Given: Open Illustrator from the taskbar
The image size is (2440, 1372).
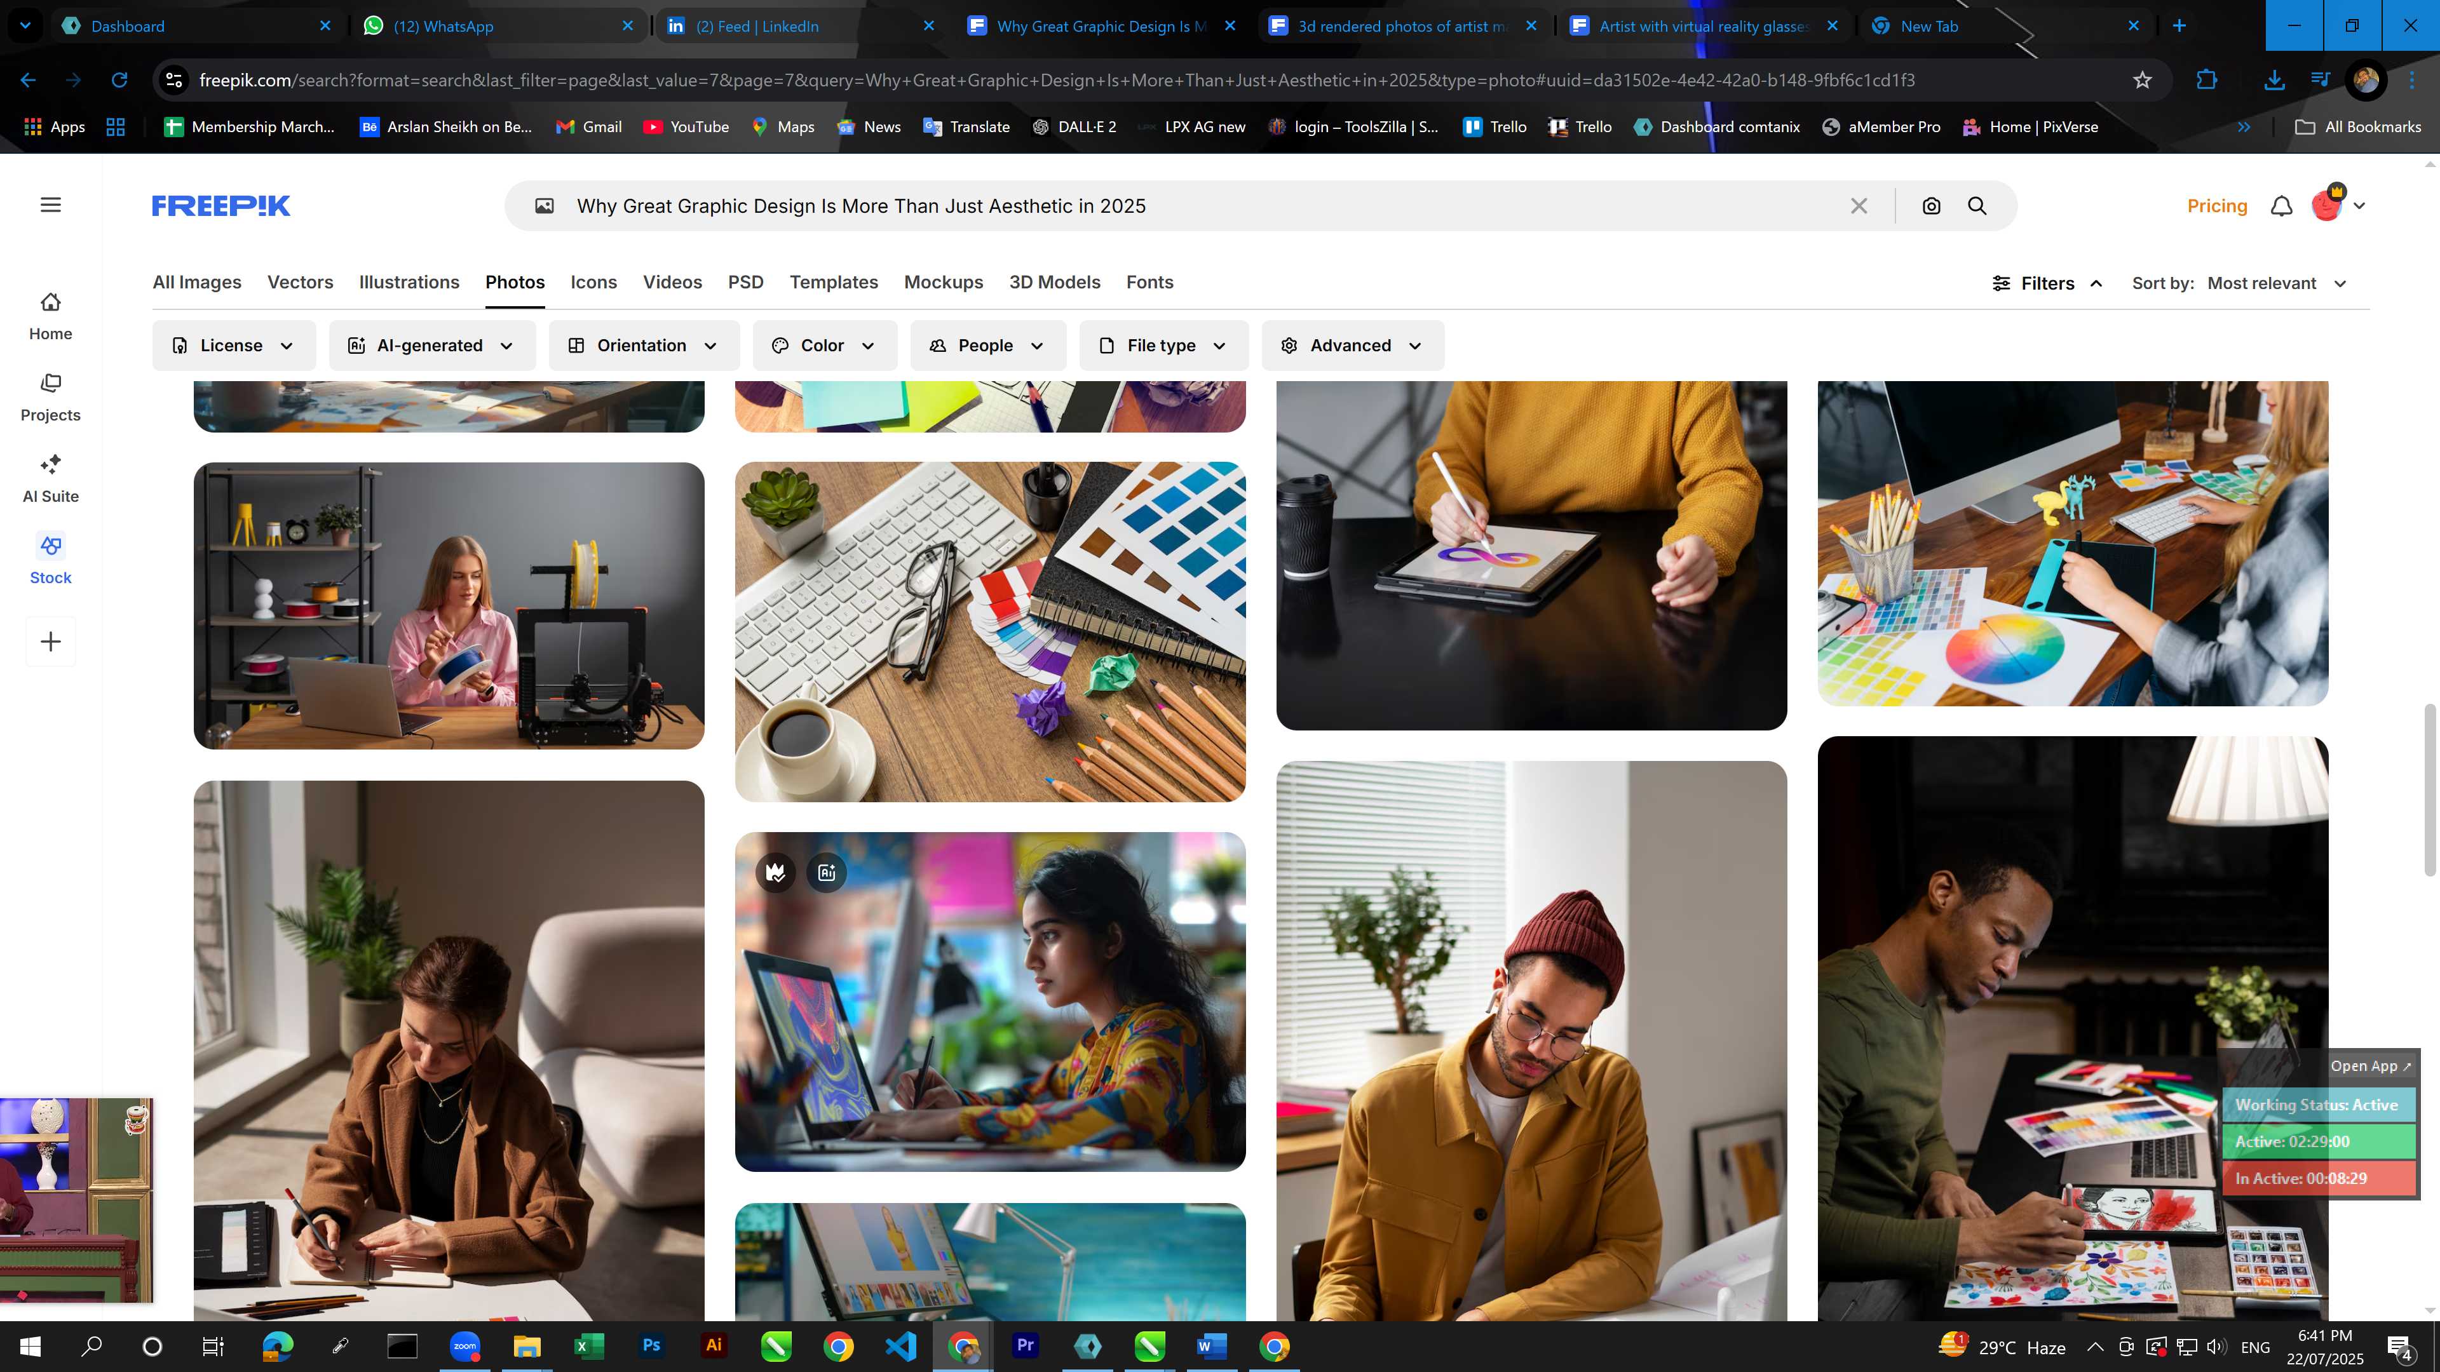Looking at the screenshot, I should [713, 1345].
